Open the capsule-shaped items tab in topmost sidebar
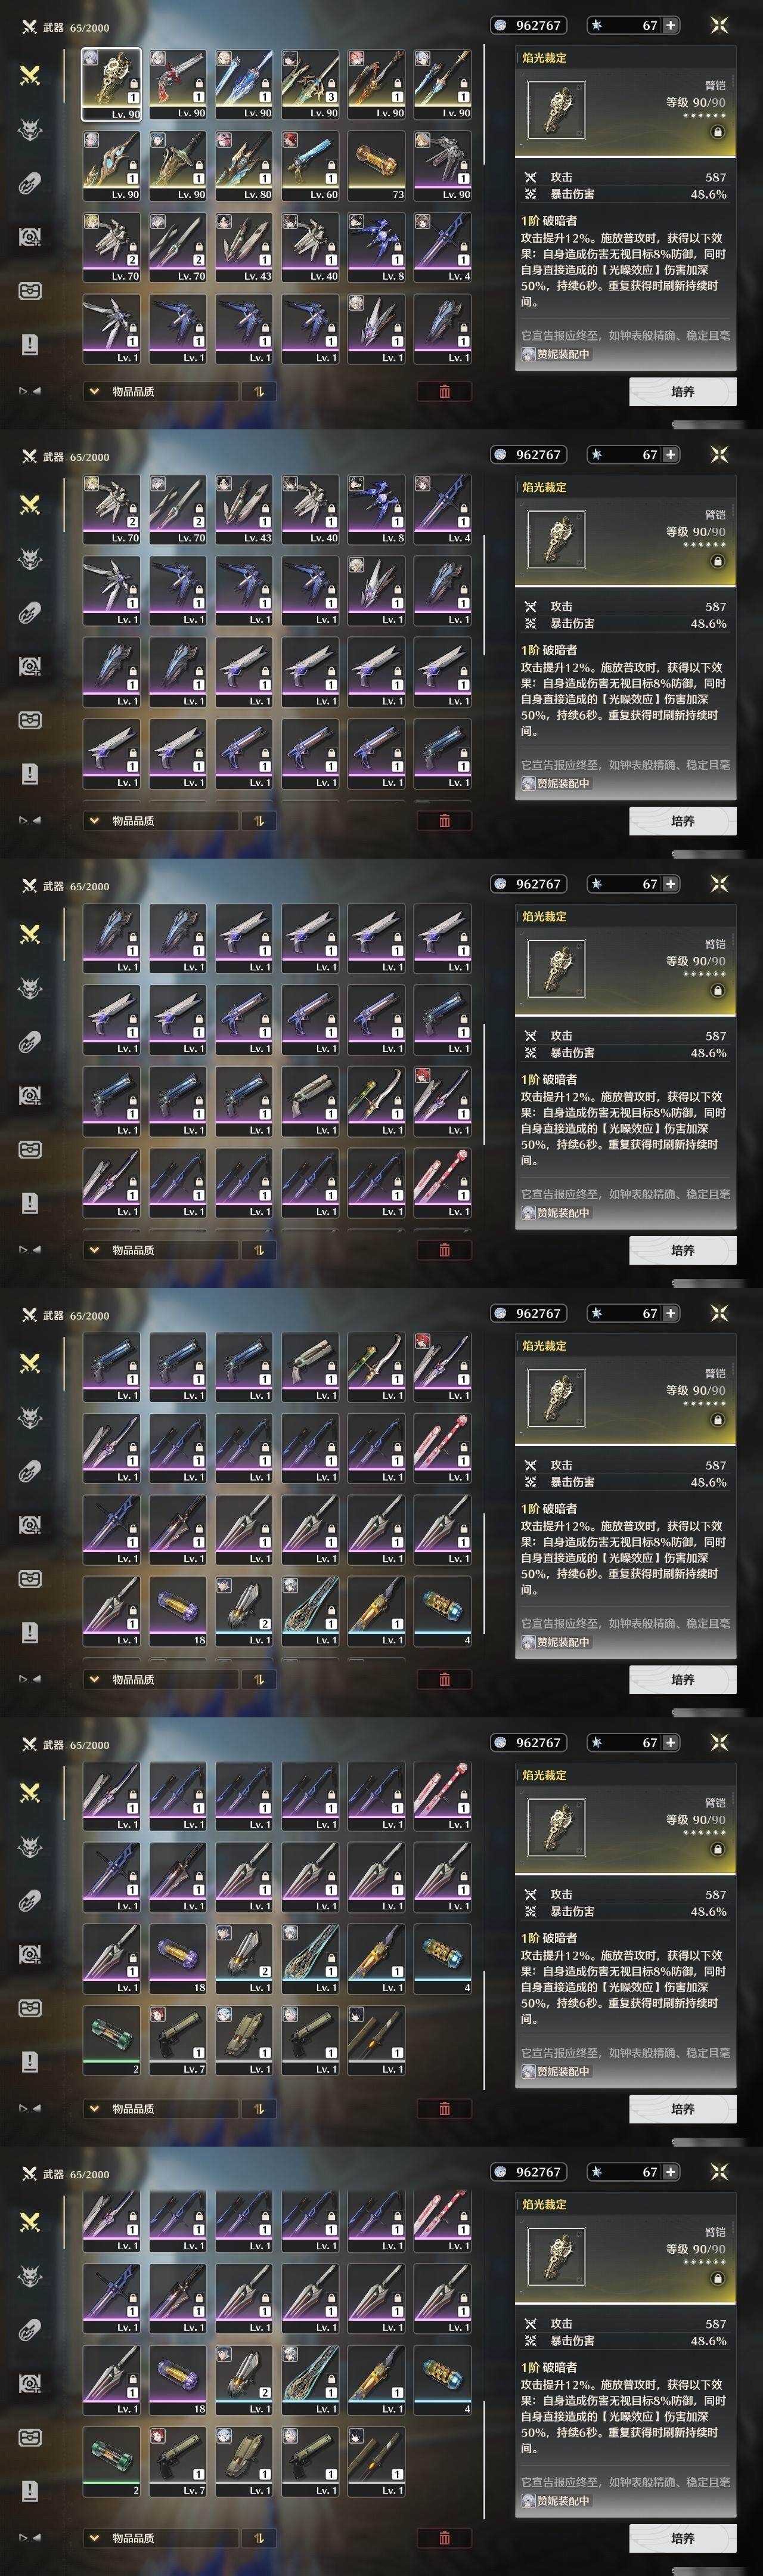Image resolution: width=763 pixels, height=2576 pixels. [x=30, y=183]
